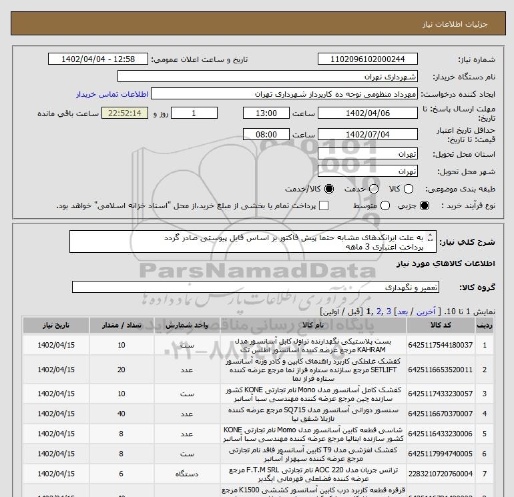Click item code 2283210720760004

(x=441, y=474)
